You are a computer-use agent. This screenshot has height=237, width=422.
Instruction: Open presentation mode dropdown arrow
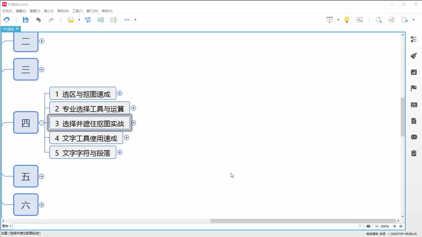tap(338, 20)
